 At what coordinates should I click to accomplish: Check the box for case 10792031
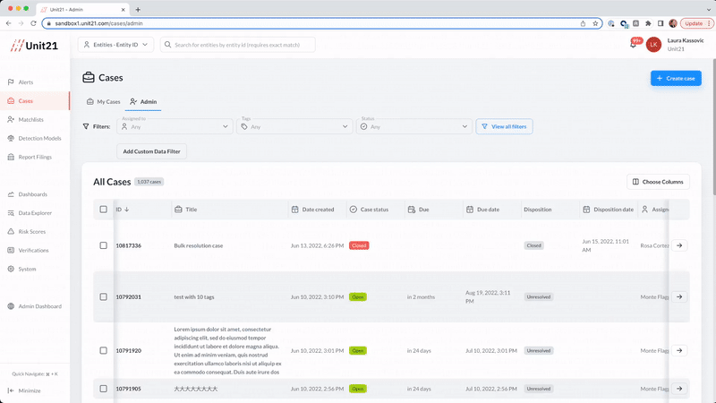coord(104,297)
